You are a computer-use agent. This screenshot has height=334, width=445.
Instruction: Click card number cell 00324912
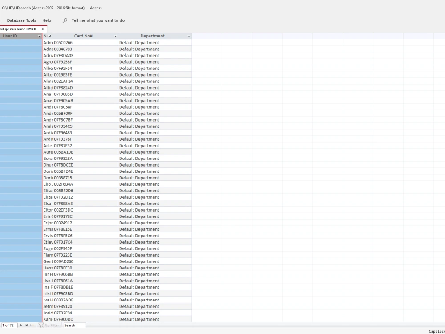pos(85,223)
